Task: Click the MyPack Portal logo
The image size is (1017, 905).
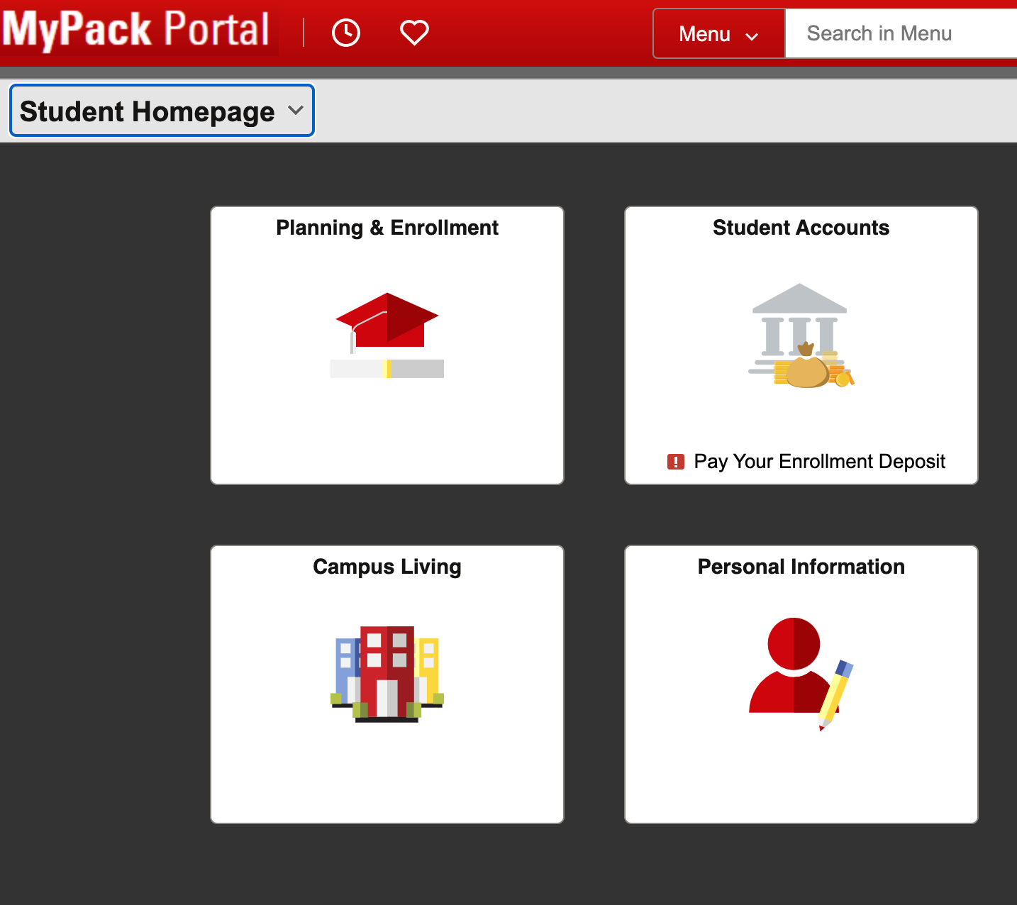Action: pos(136,30)
